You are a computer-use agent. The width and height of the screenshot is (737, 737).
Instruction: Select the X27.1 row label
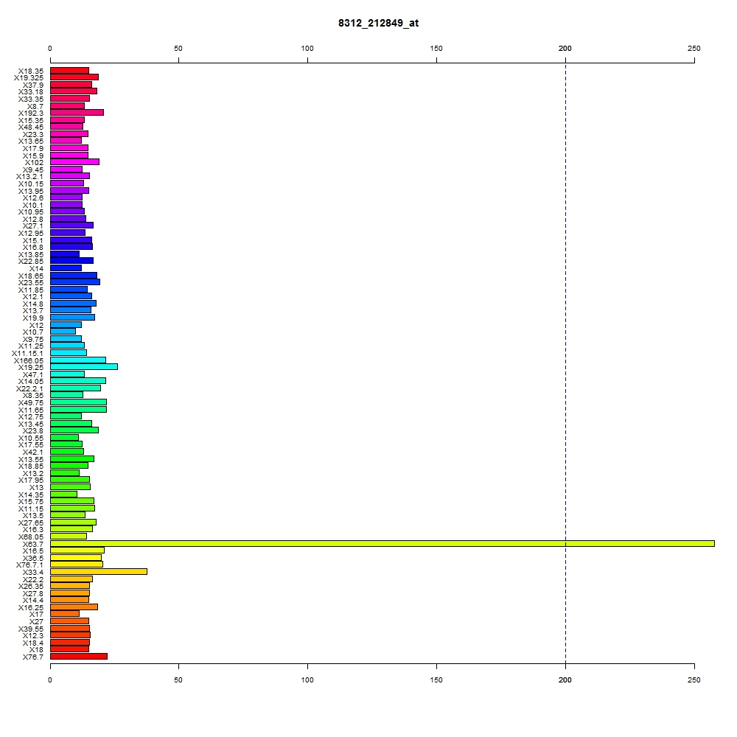[x=33, y=226]
